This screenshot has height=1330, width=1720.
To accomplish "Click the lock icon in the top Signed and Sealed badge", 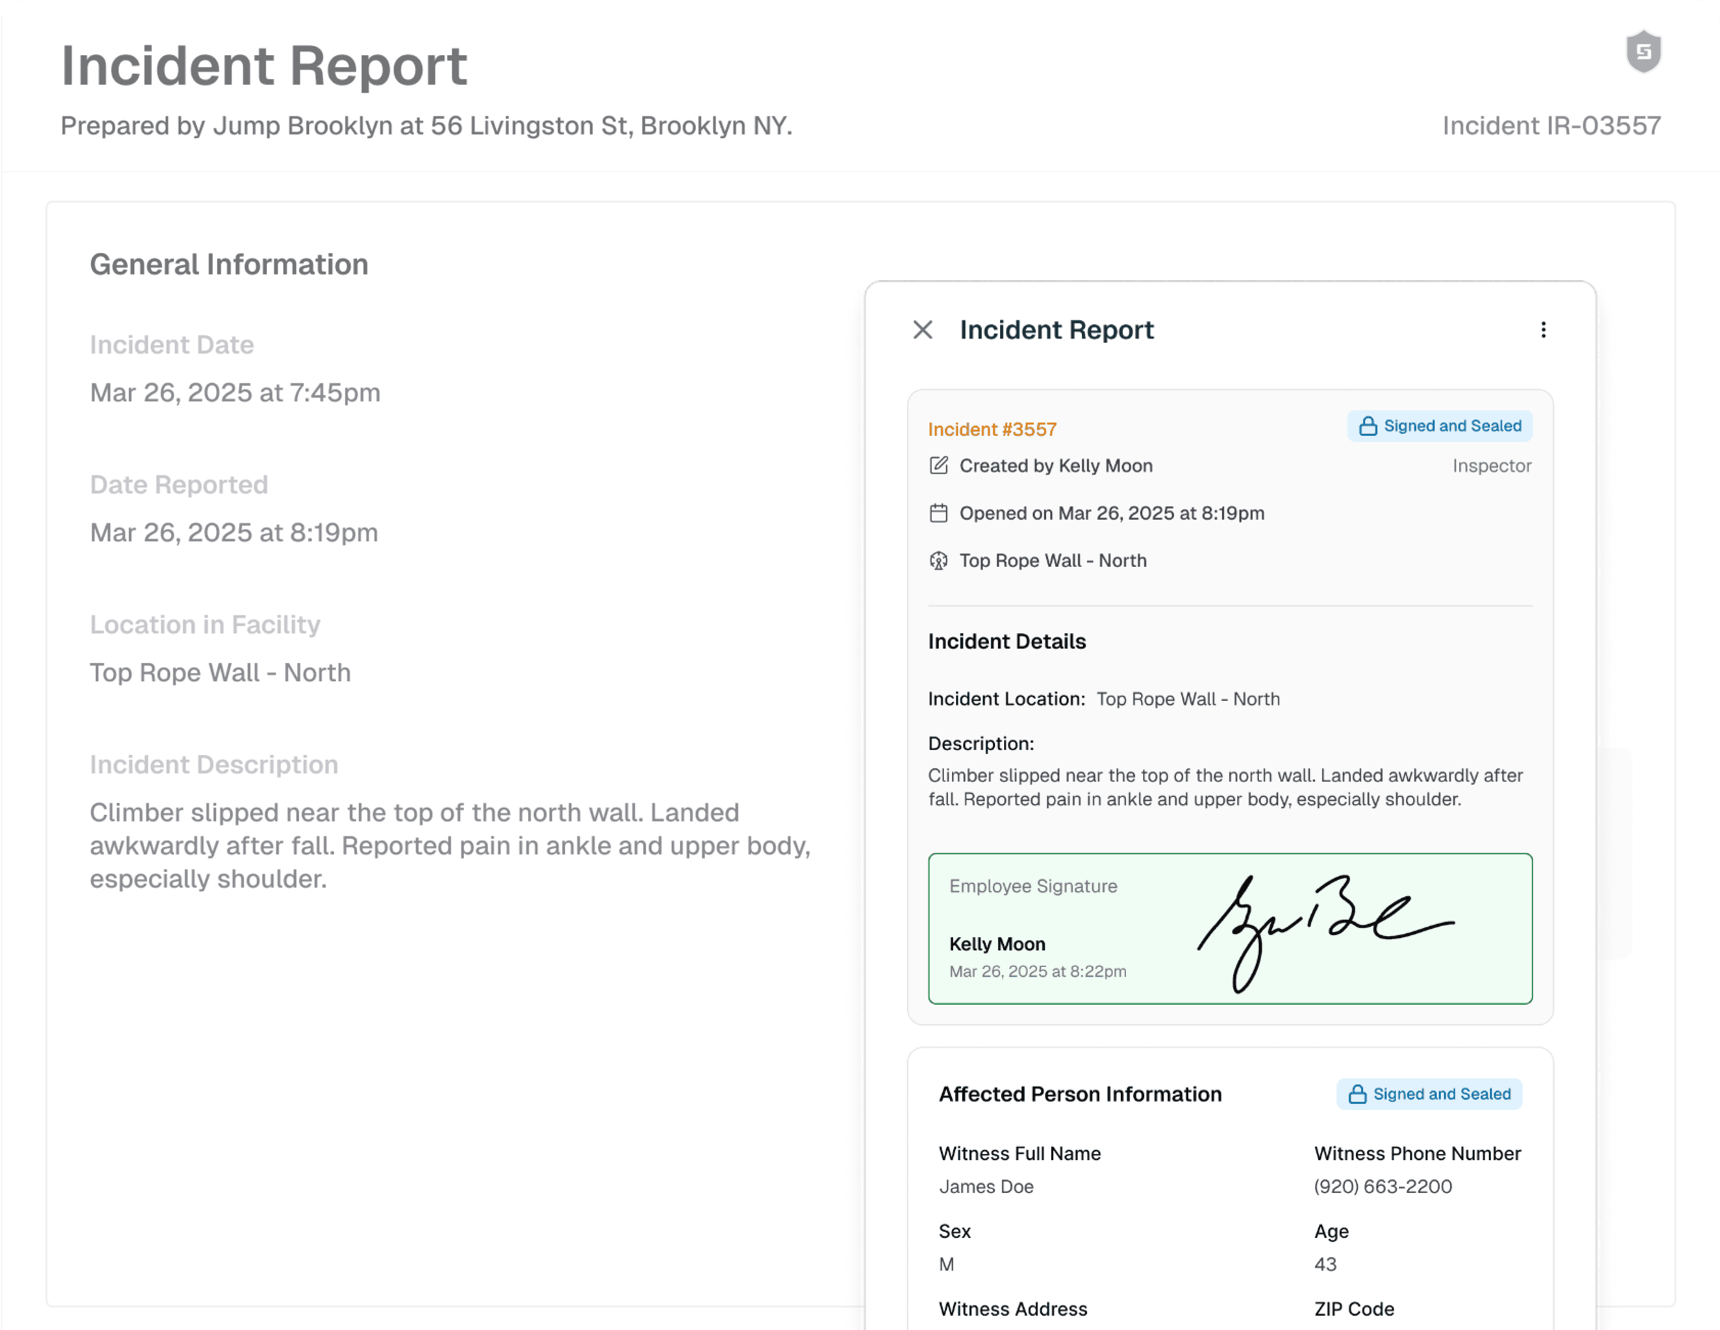I will pos(1368,426).
